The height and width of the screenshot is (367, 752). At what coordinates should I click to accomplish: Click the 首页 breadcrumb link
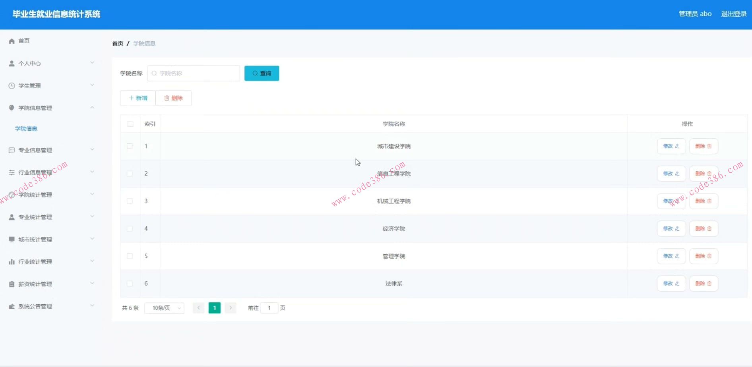pos(118,43)
